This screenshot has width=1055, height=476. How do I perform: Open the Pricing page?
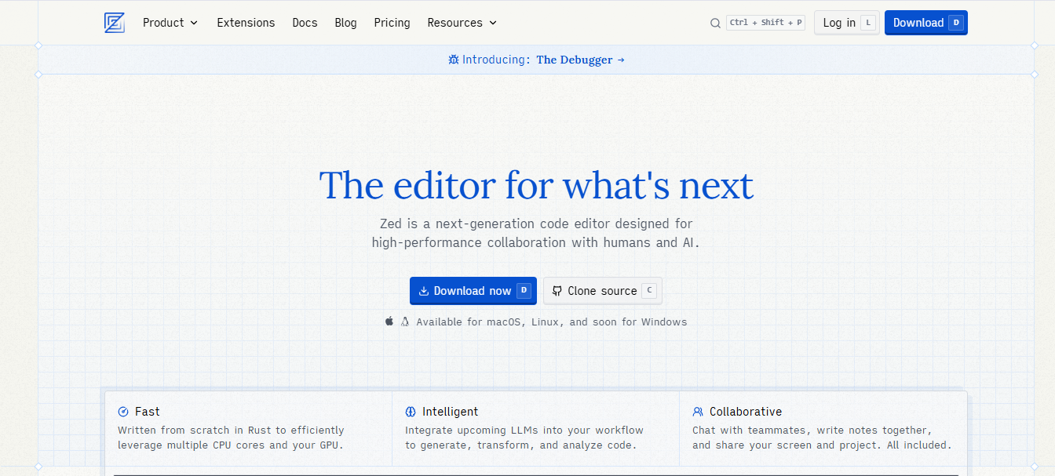(392, 23)
